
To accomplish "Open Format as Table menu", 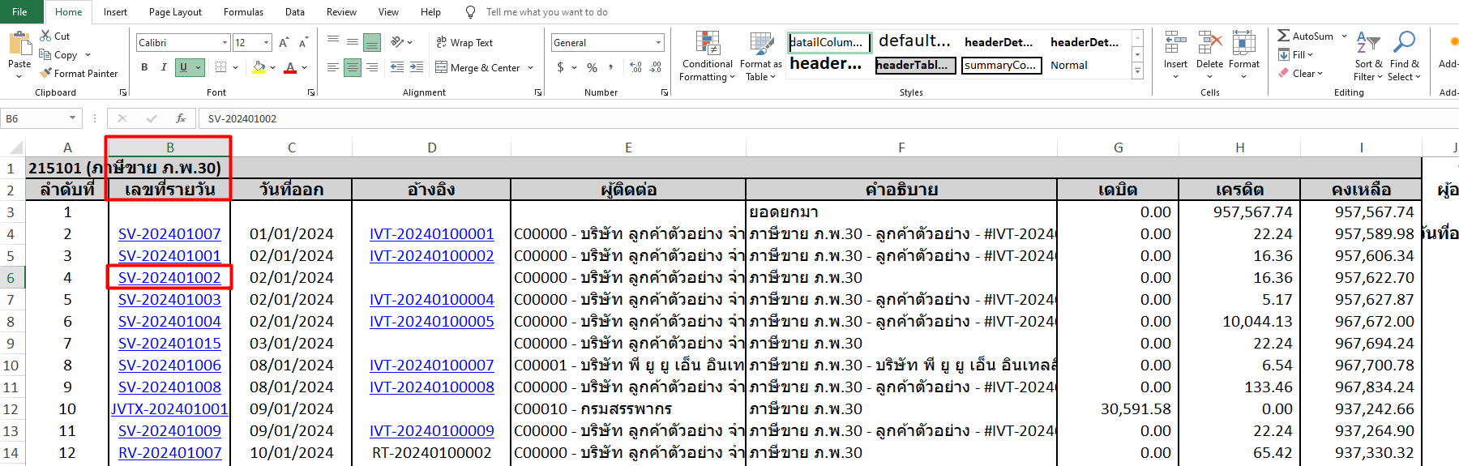I will (x=760, y=56).
